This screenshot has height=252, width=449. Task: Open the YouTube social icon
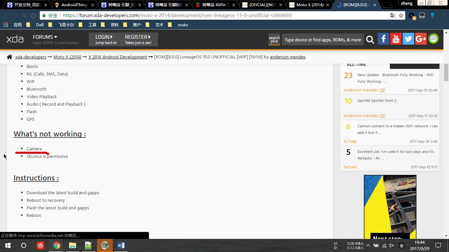[396, 39]
